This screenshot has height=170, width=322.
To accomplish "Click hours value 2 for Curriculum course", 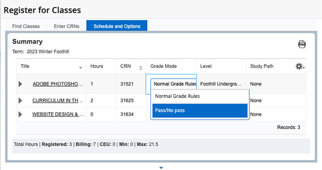I will coord(92,100).
